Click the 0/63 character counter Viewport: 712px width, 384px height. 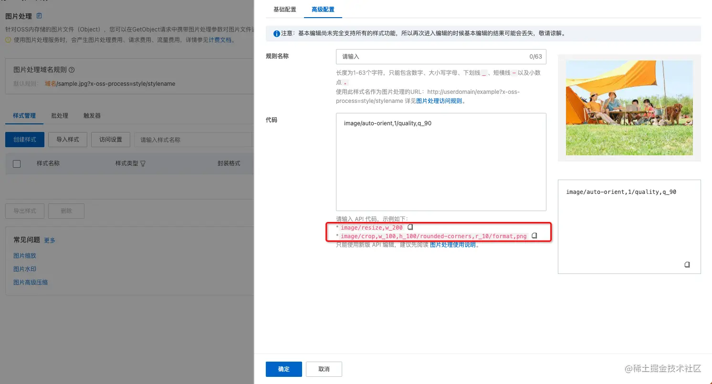click(x=536, y=57)
